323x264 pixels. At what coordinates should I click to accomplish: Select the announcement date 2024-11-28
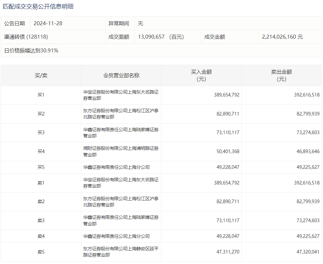(x=48, y=24)
